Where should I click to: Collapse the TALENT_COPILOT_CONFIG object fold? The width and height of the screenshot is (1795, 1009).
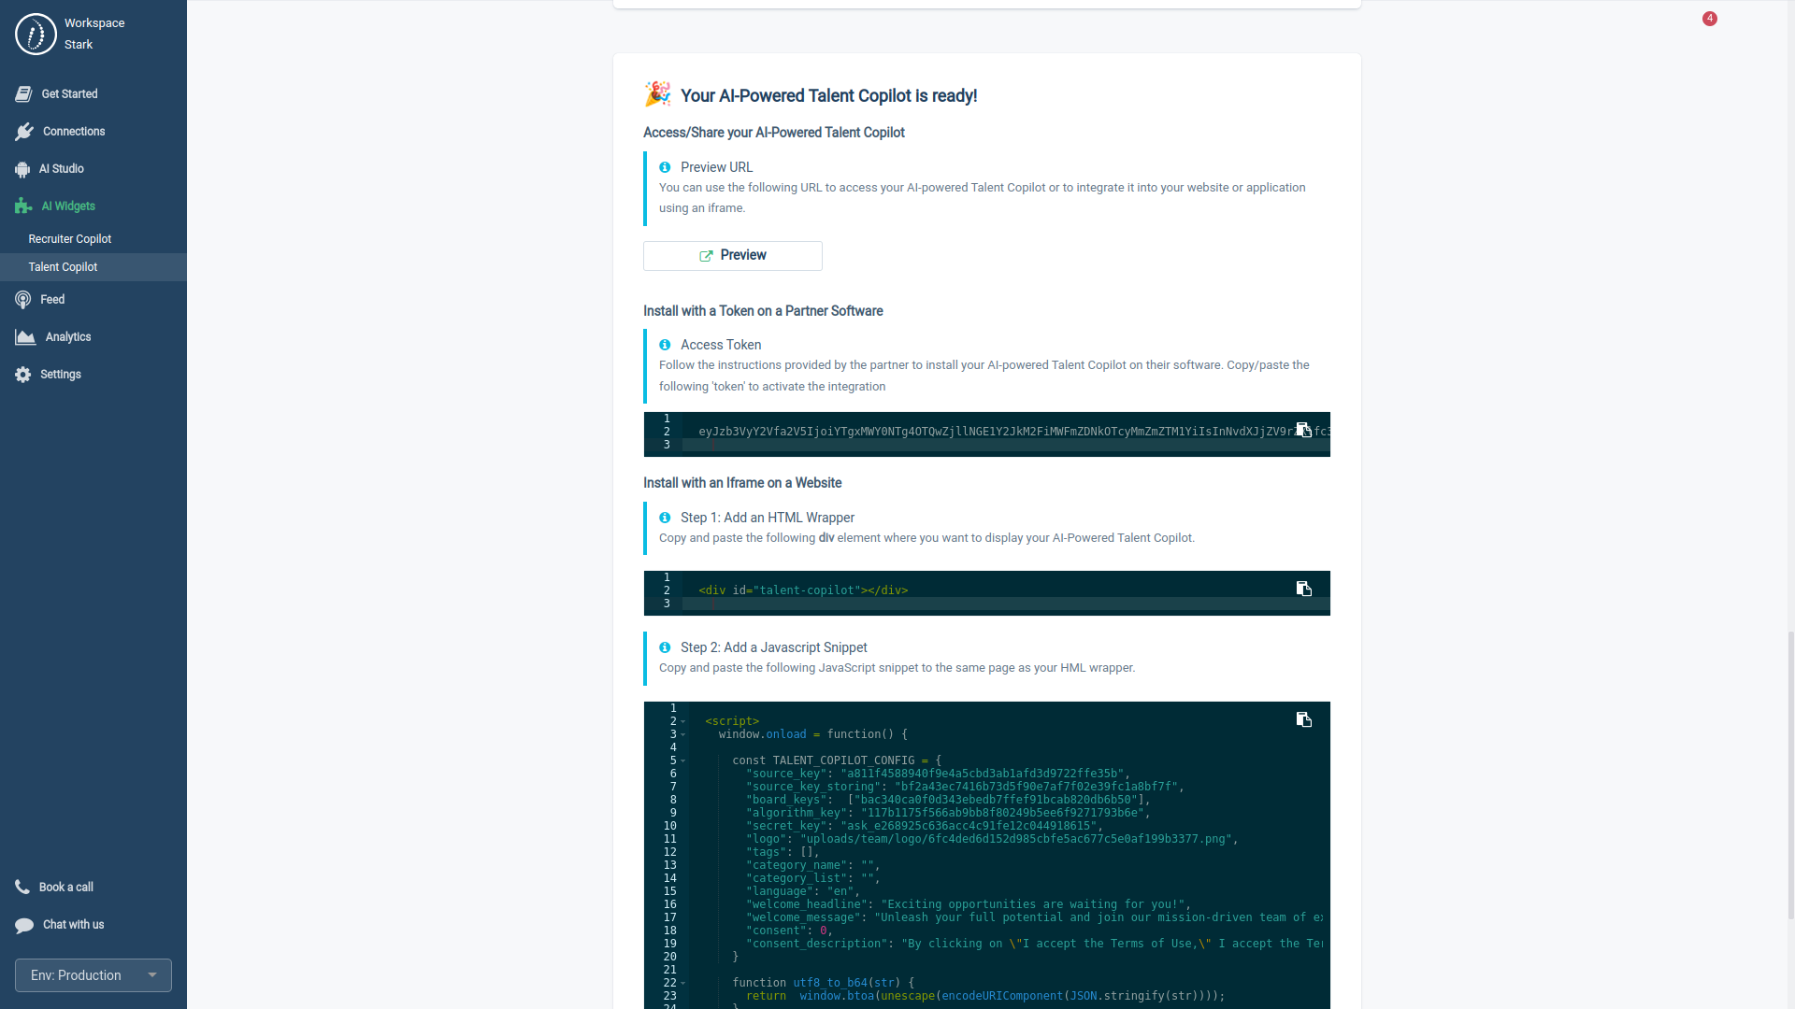[x=682, y=760]
